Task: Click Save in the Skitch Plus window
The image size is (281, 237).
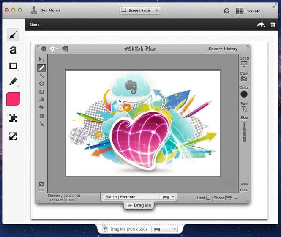Action: (x=213, y=49)
